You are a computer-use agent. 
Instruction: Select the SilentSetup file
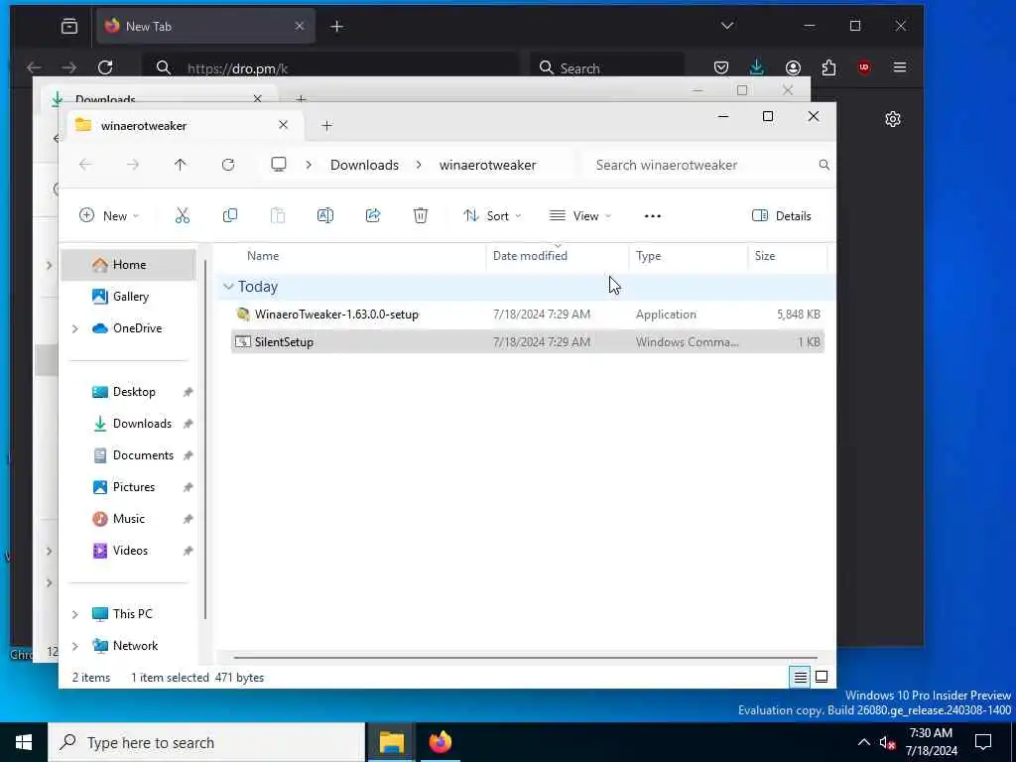[x=528, y=341]
